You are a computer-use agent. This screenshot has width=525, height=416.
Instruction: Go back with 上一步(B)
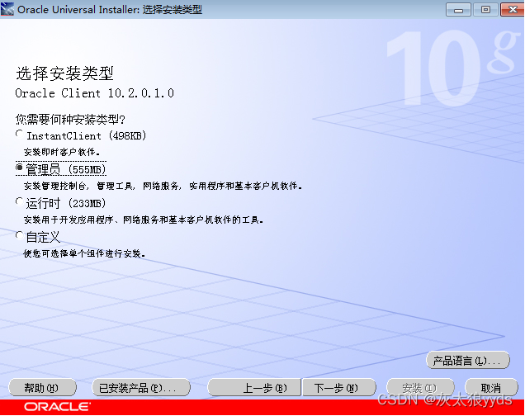(x=254, y=388)
